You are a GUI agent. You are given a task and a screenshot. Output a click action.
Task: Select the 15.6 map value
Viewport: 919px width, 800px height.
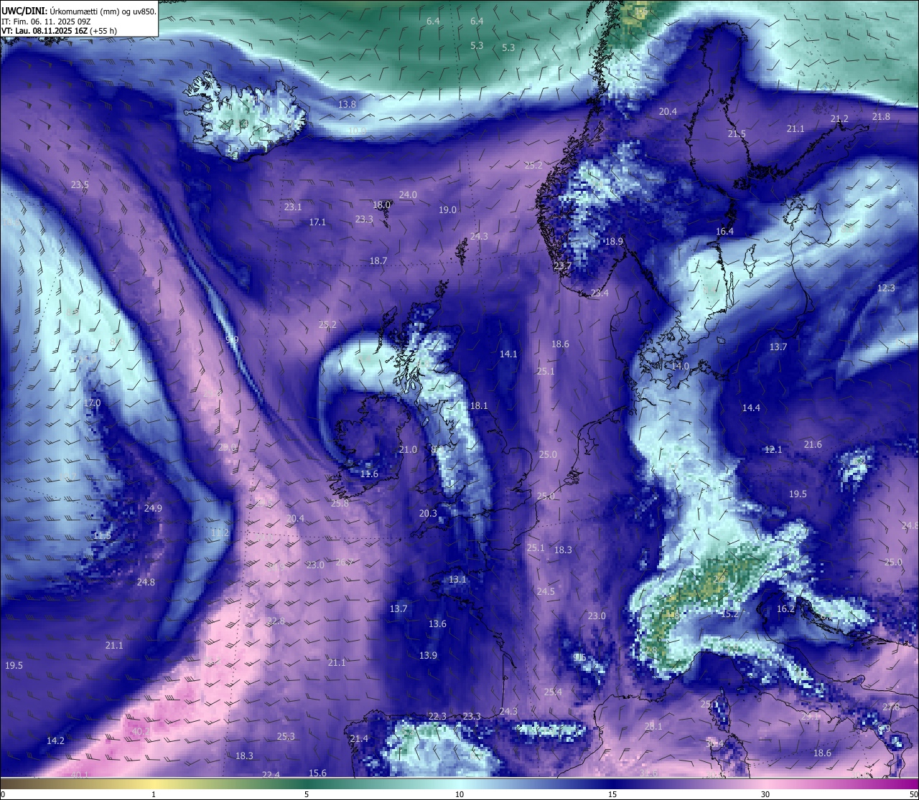pos(317,773)
